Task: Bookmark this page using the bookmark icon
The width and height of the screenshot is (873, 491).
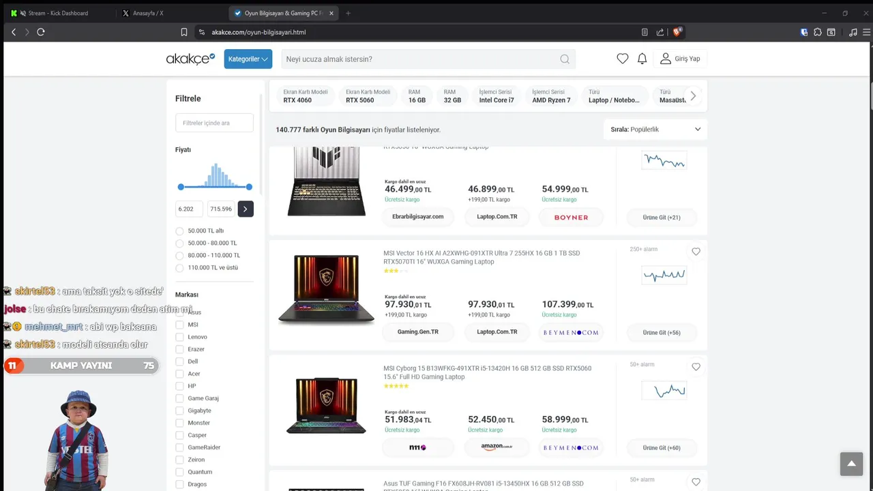Action: click(x=184, y=32)
